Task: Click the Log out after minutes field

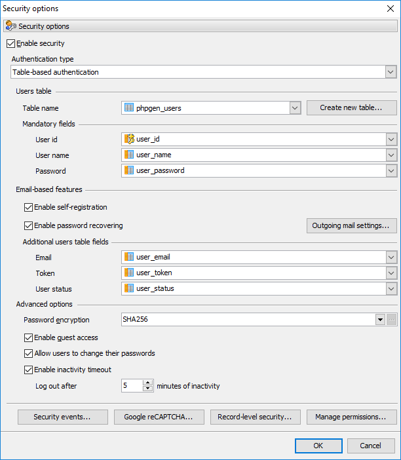Action: tap(132, 386)
